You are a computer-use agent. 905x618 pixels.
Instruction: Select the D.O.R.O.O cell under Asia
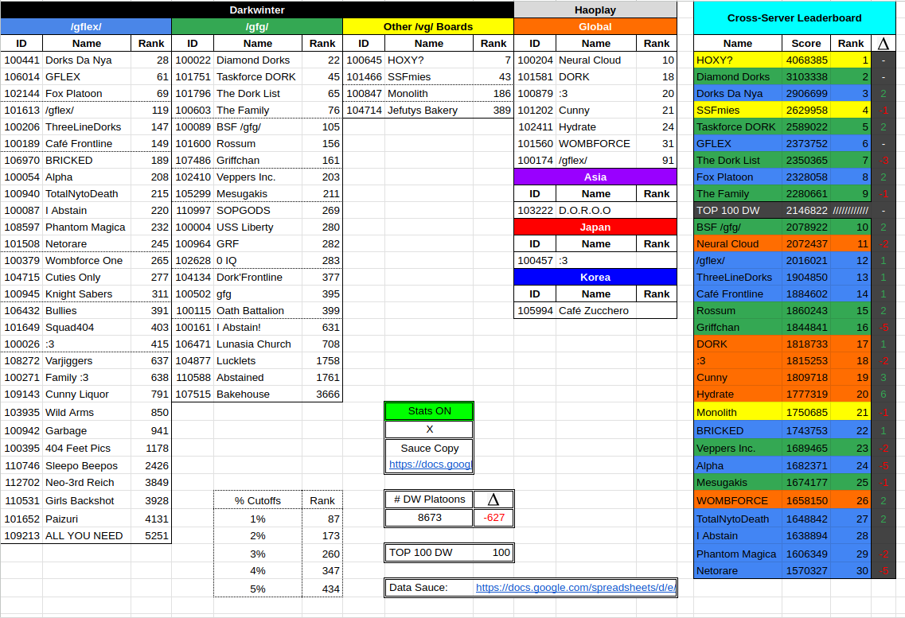596,211
